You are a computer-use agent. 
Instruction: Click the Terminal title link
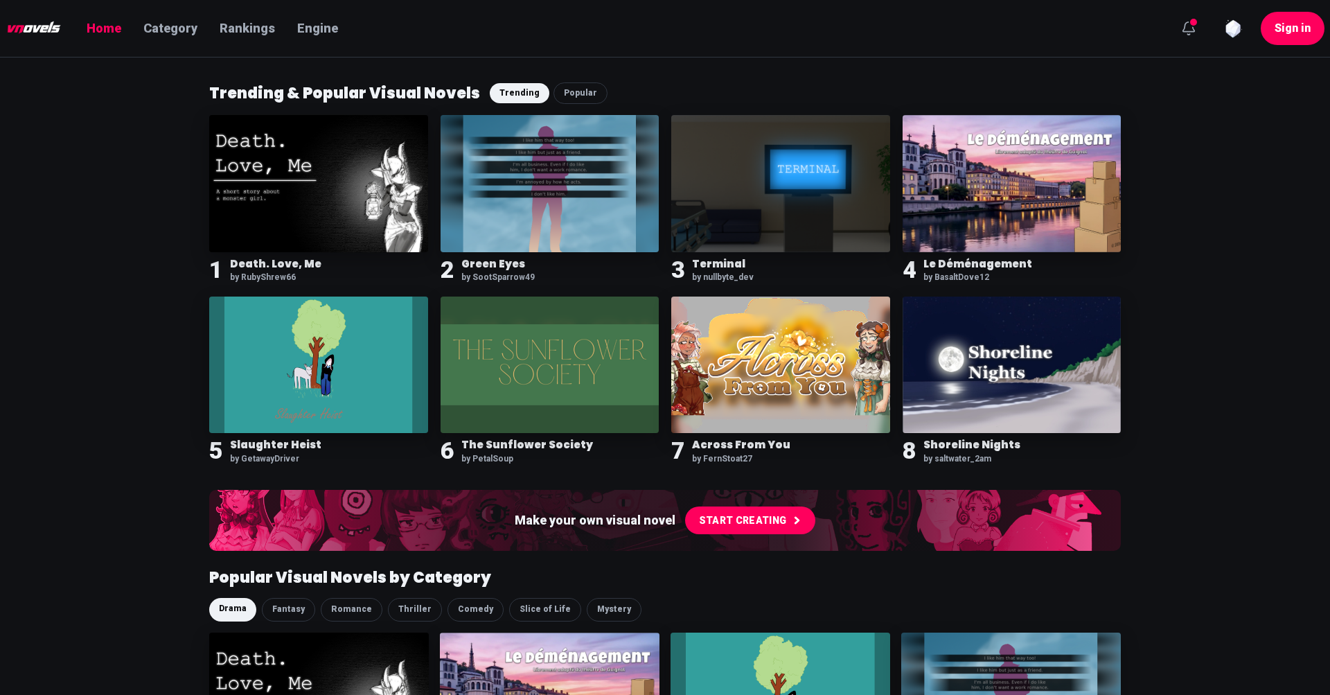pyautogui.click(x=719, y=264)
